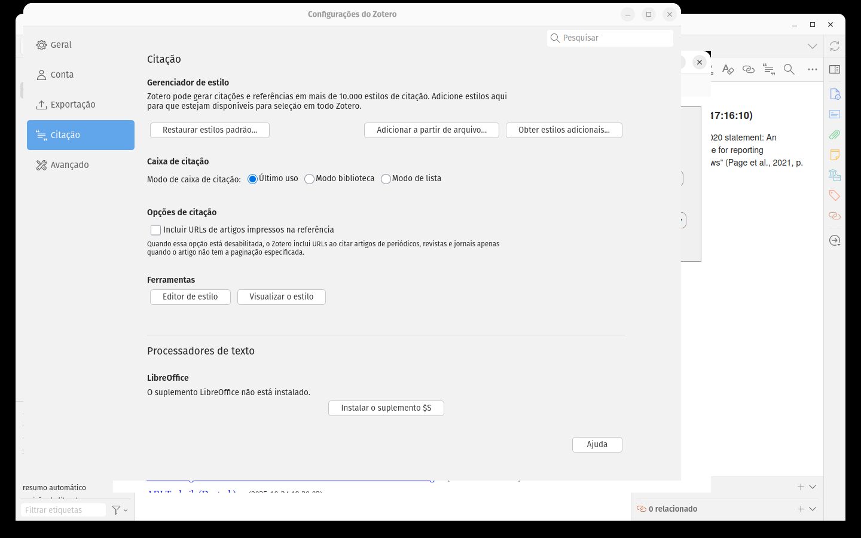The height and width of the screenshot is (538, 861).
Task: Open the Libraries and Collections pane icon
Action: coord(835,175)
